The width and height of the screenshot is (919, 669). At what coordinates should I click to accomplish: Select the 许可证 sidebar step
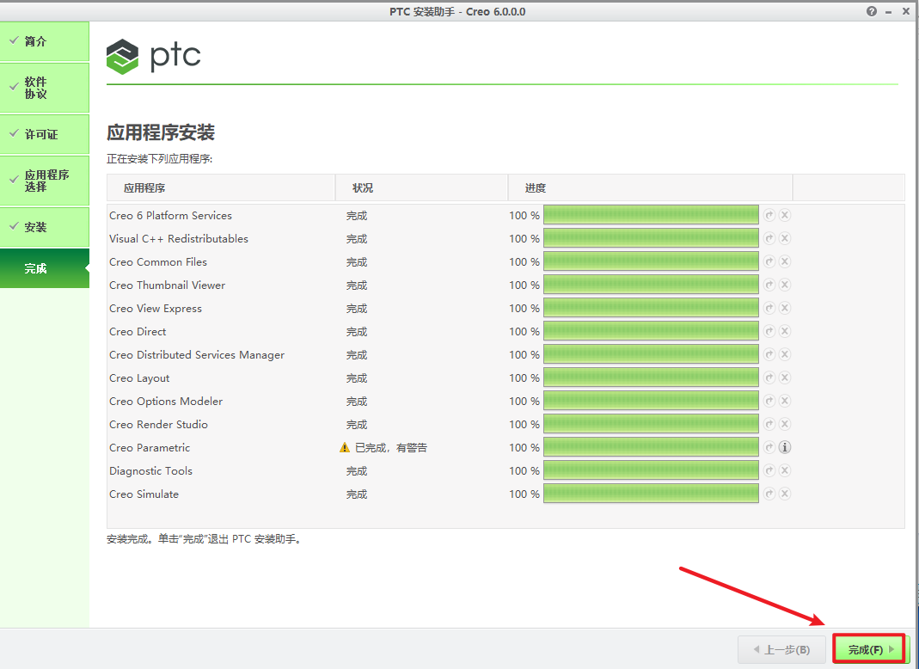pos(45,135)
